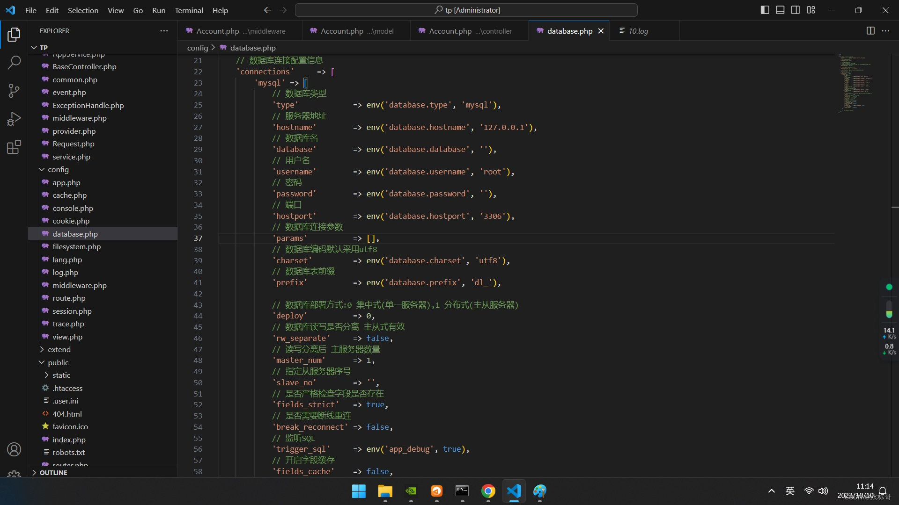Open the volume control tray icon
This screenshot has height=505, width=899.
tap(823, 491)
